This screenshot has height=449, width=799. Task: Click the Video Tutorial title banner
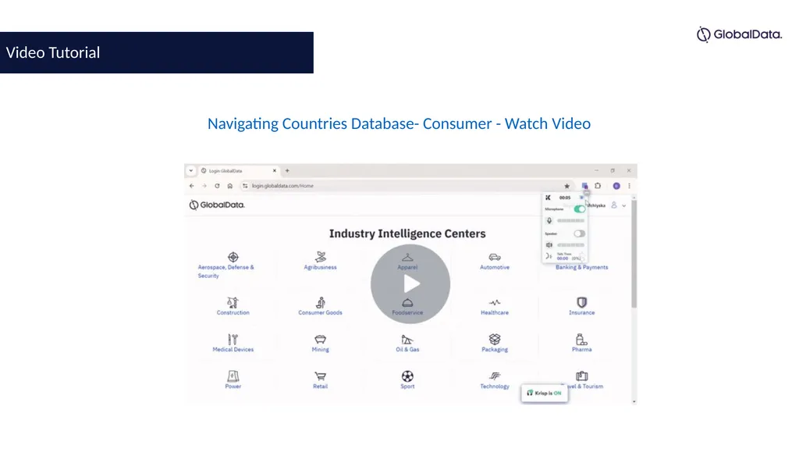point(156,52)
